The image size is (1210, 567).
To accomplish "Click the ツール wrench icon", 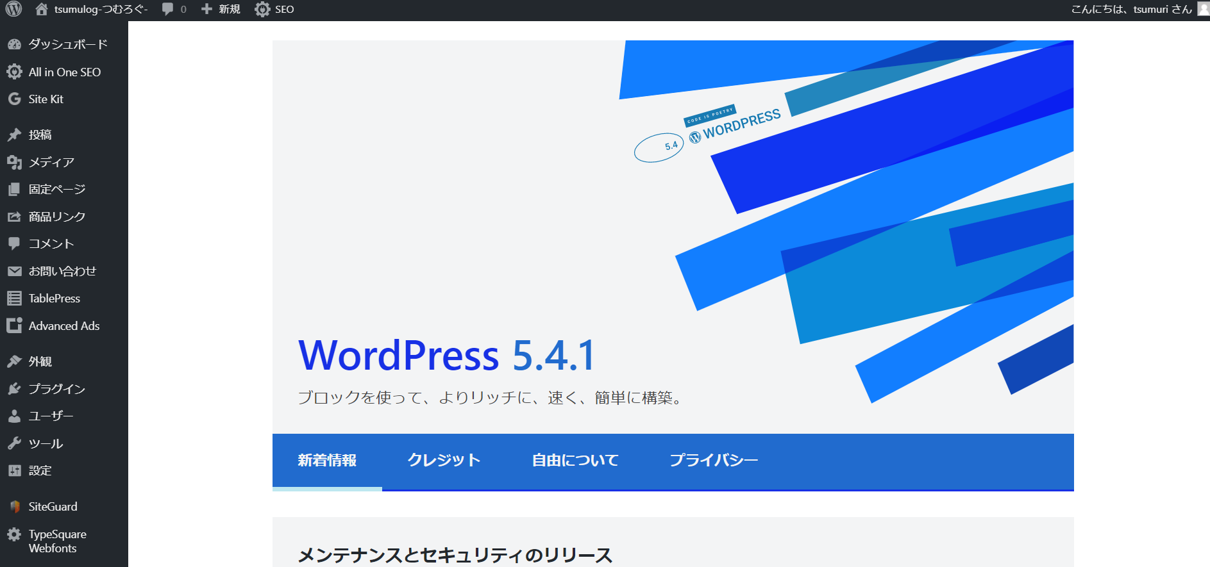I will pyautogui.click(x=14, y=443).
